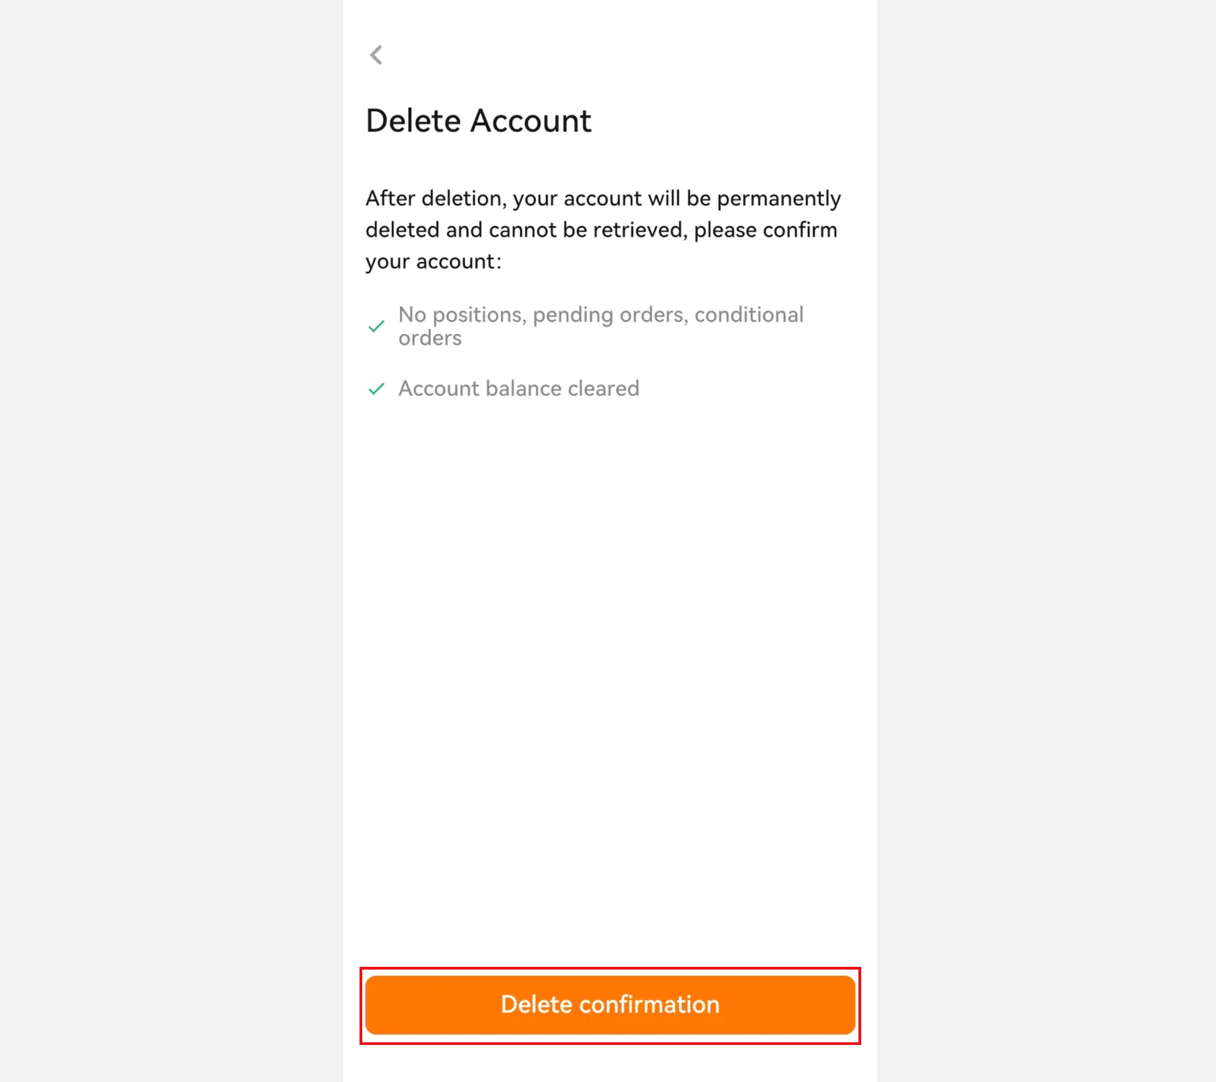The image size is (1216, 1082).
Task: Go back using the left chevron arrow
Action: click(376, 55)
